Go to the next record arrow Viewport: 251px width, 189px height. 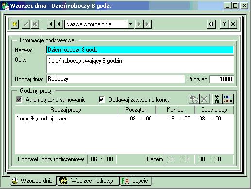click(x=139, y=24)
